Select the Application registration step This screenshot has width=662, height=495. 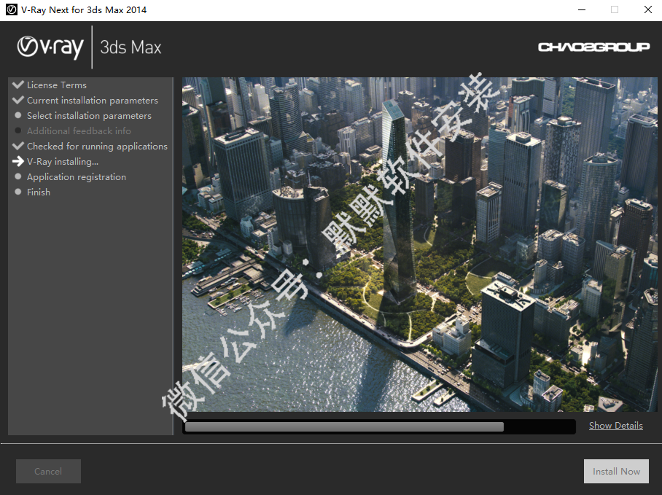[x=77, y=177]
